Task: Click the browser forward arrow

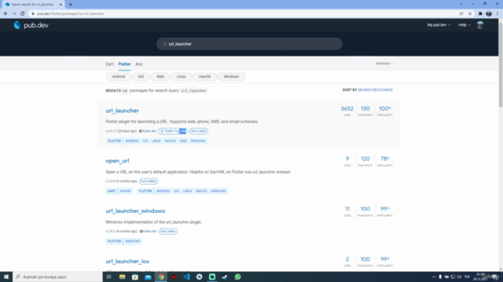Action: tap(14, 14)
